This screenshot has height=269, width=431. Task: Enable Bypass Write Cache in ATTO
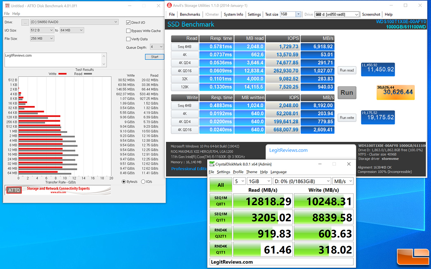[128, 31]
